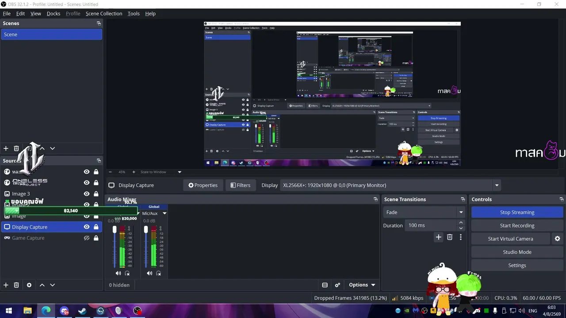Open source Properties button
Viewport: 566px width, 318px height.
tap(203, 185)
